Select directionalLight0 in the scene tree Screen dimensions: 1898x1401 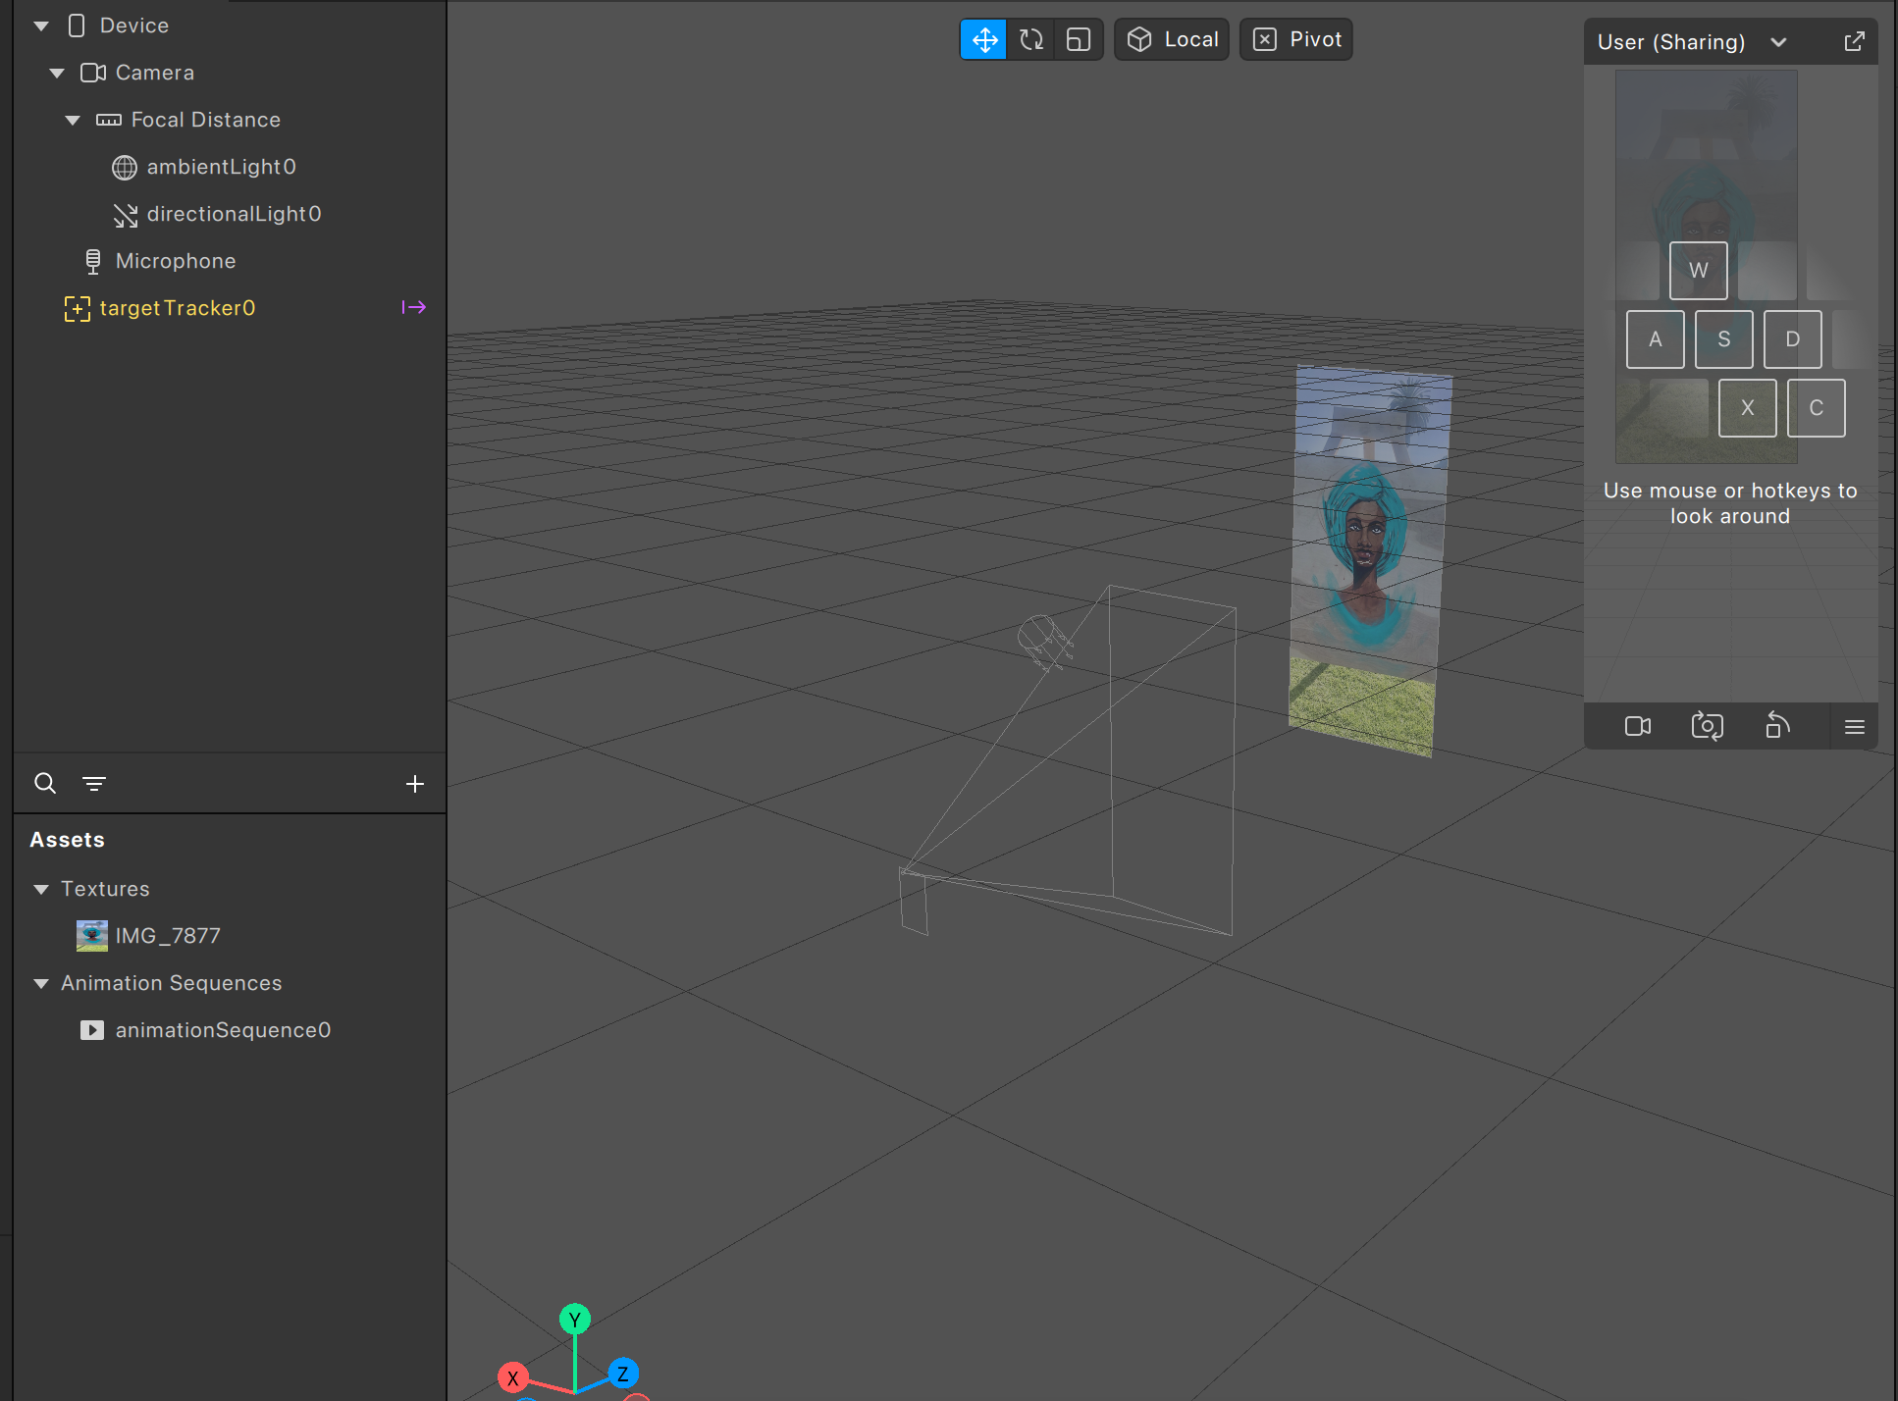tap(235, 215)
